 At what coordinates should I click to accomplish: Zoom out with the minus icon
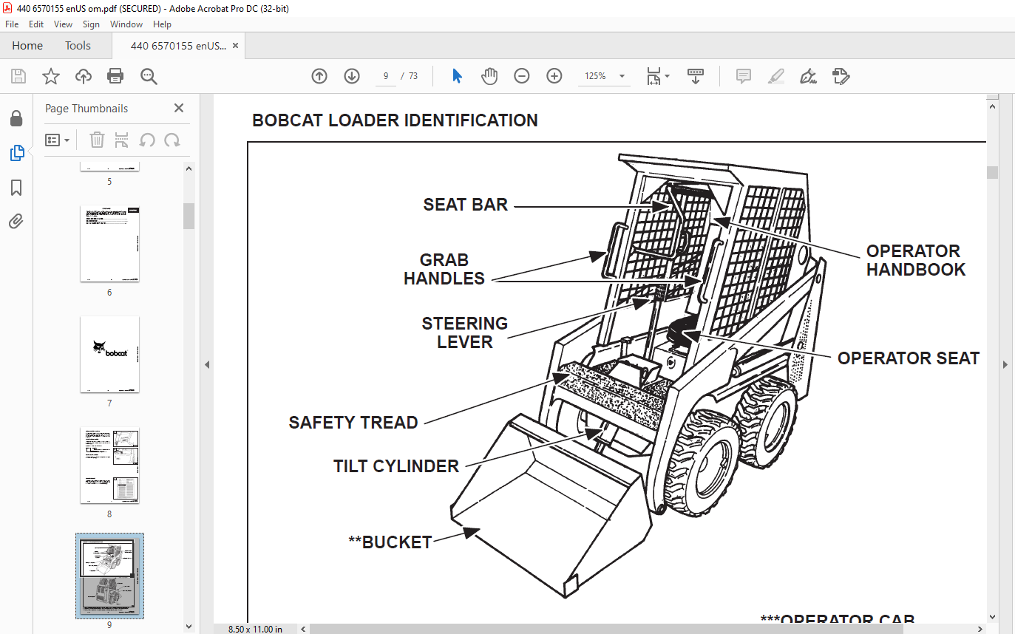[522, 76]
